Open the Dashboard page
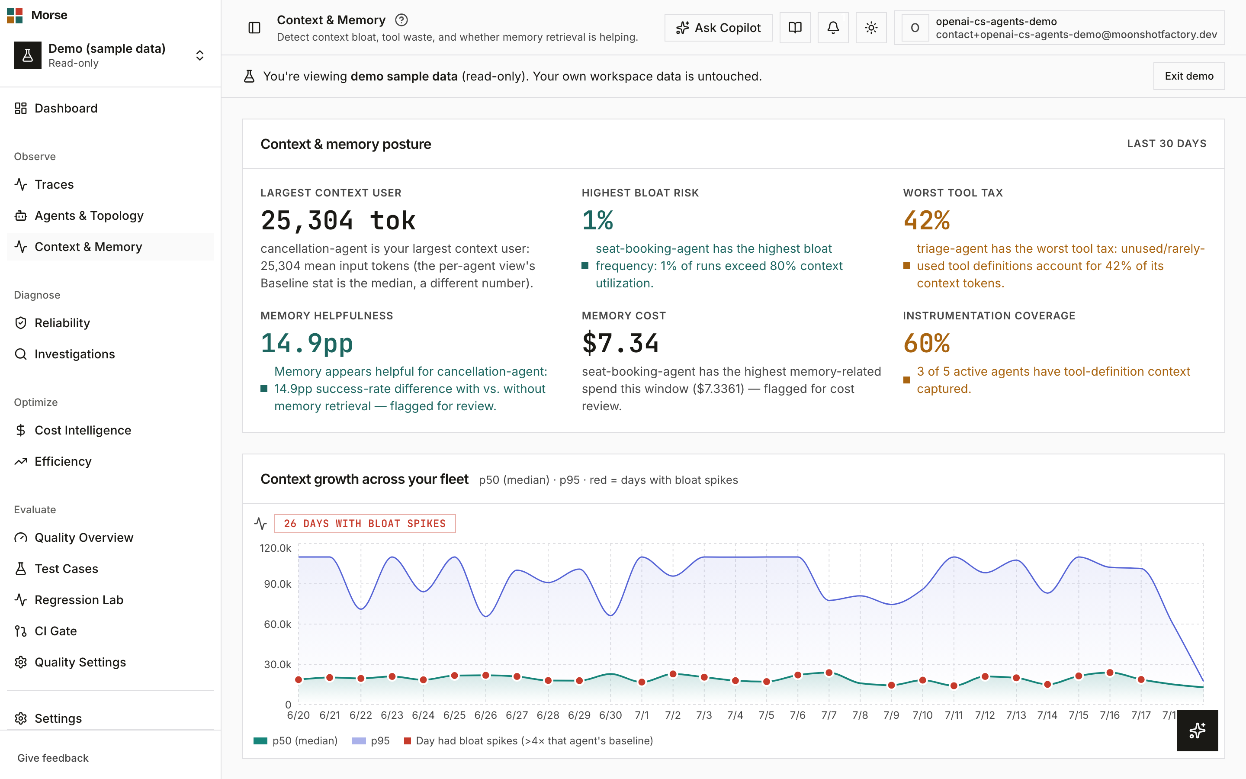Screen dimensions: 1246x779 click(x=110, y=108)
